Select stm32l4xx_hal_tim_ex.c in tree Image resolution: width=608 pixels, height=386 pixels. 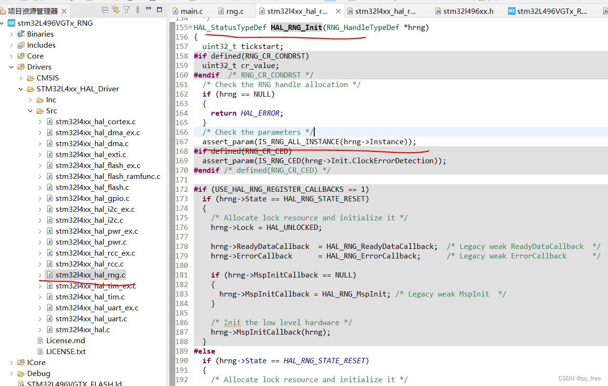point(96,286)
